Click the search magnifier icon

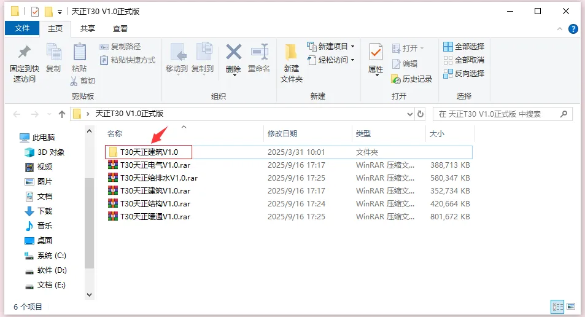(x=564, y=114)
